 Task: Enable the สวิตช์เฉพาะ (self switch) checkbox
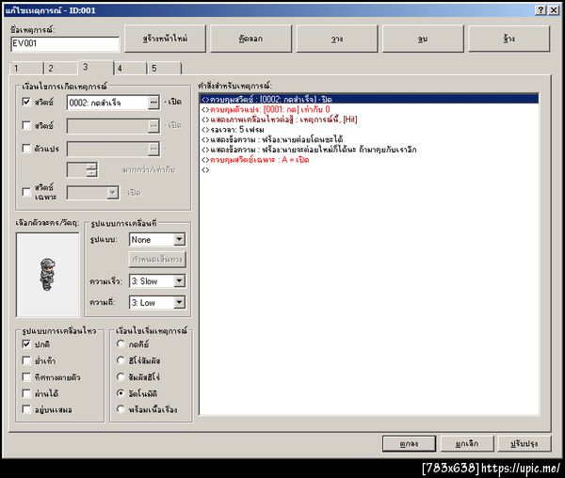click(x=26, y=192)
